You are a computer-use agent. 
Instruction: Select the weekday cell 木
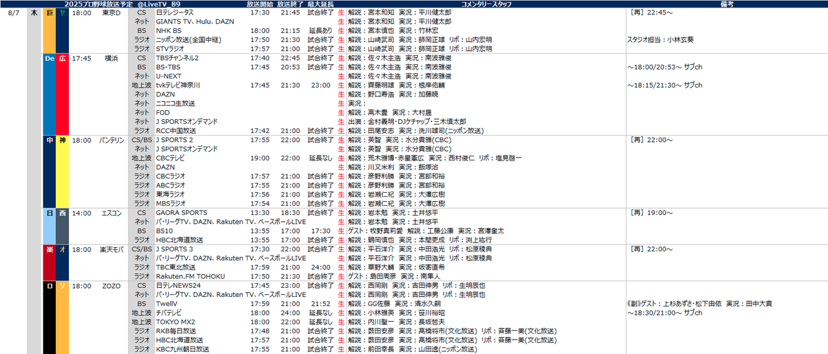pyautogui.click(x=34, y=12)
